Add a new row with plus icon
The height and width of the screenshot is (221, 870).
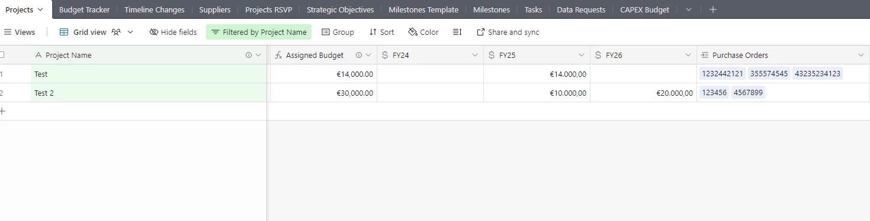pos(2,111)
